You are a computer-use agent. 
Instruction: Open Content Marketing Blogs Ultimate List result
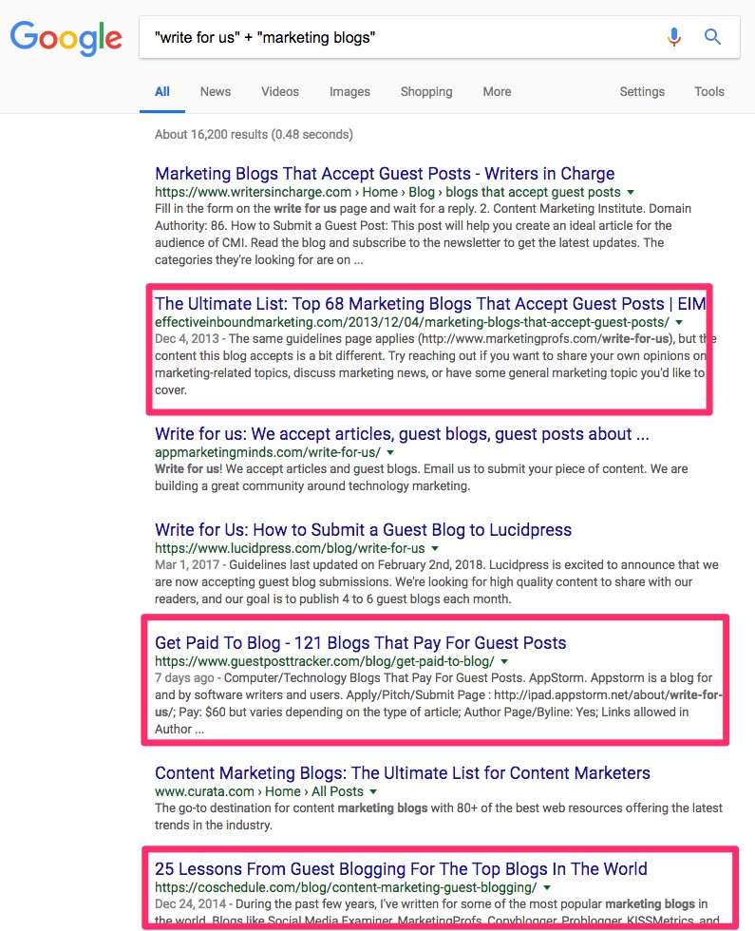click(x=403, y=772)
